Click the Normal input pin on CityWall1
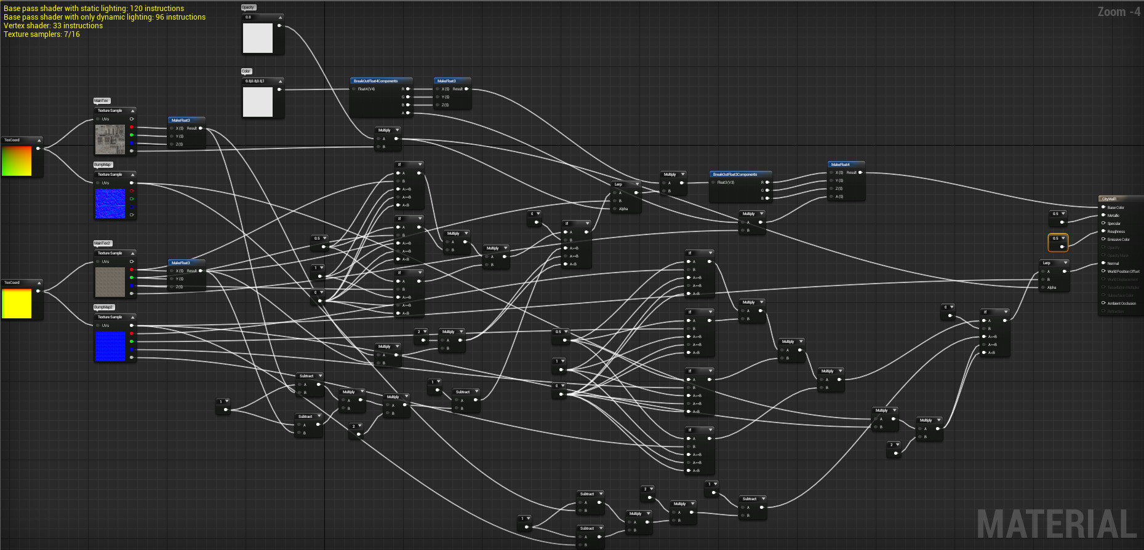The height and width of the screenshot is (550, 1144). pyautogui.click(x=1103, y=263)
